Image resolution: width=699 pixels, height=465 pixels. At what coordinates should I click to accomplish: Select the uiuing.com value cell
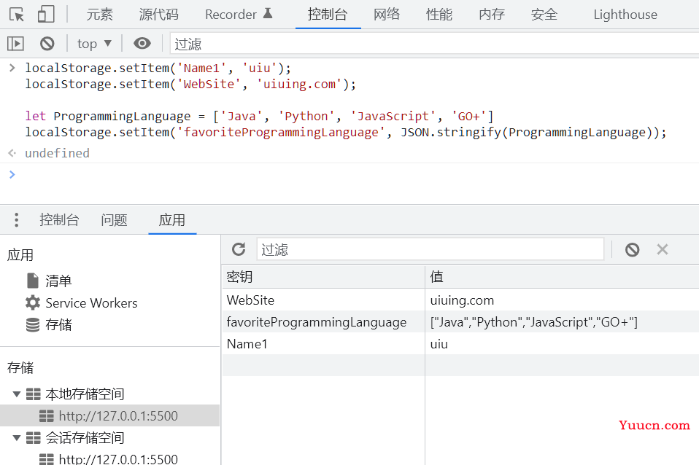coord(562,300)
